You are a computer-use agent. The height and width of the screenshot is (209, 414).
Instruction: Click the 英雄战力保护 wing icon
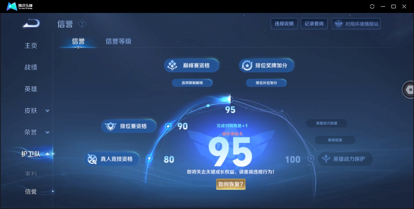tap(326, 159)
